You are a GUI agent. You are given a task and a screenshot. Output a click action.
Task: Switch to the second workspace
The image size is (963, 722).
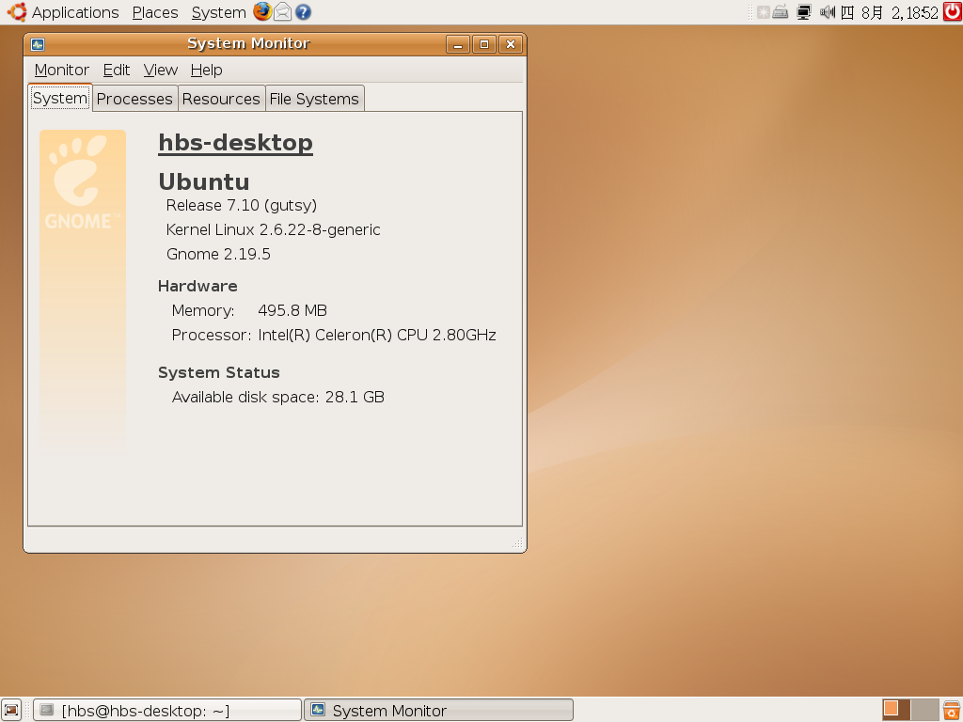pos(925,711)
